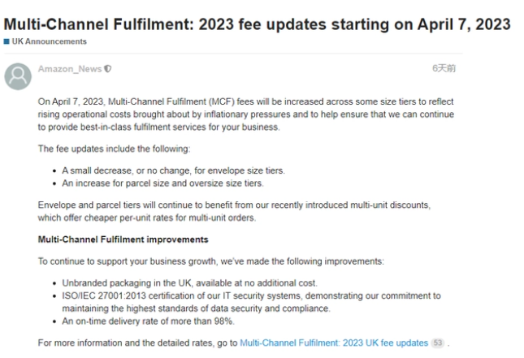
Task: Click the 6天前 post timestamp
Action: pos(444,68)
